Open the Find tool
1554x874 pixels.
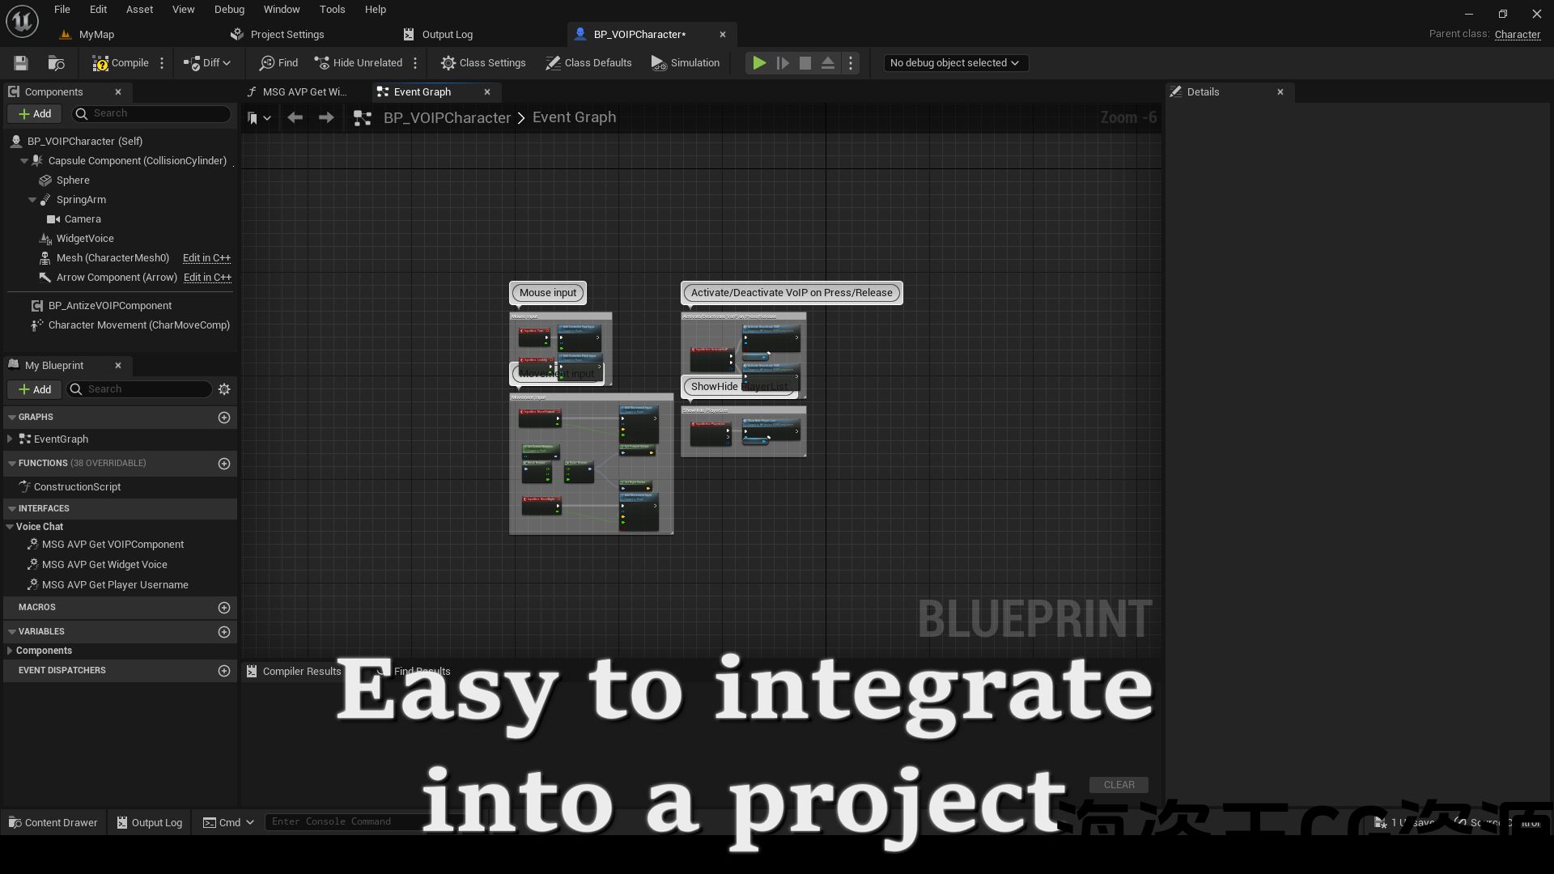[x=278, y=63]
